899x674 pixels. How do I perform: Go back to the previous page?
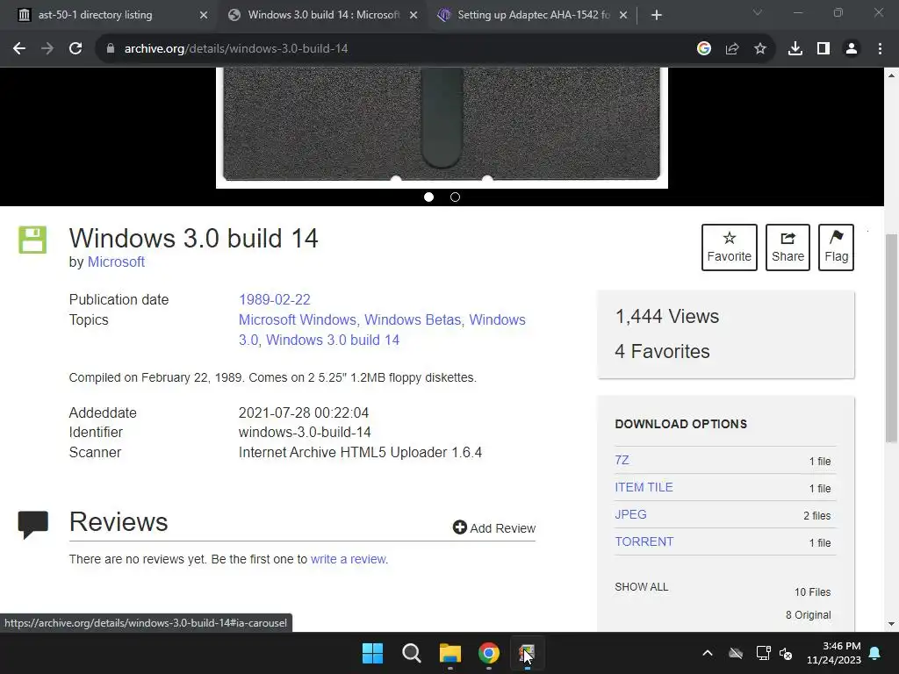tap(19, 49)
